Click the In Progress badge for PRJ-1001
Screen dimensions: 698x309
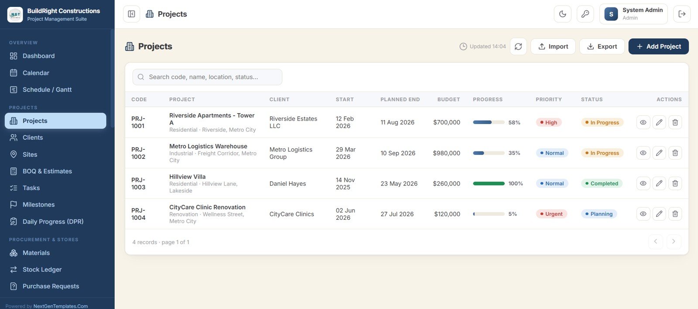[x=602, y=122]
